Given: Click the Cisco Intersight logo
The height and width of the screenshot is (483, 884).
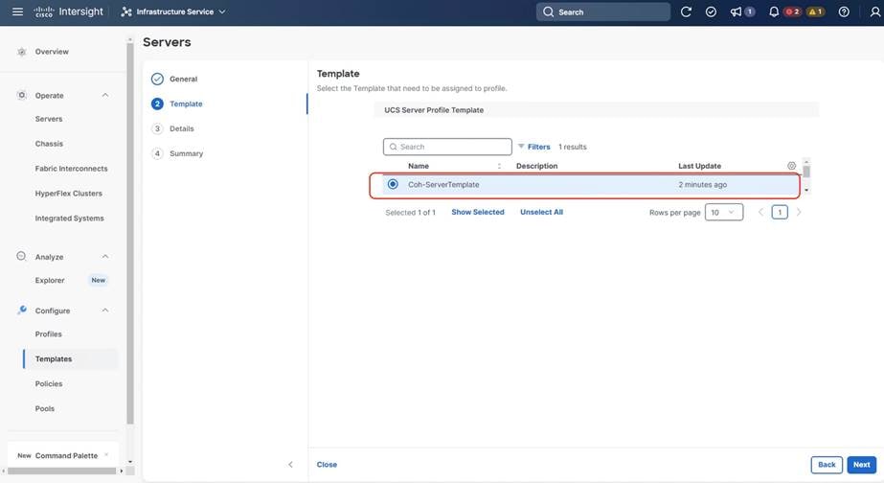Looking at the screenshot, I should pos(68,11).
